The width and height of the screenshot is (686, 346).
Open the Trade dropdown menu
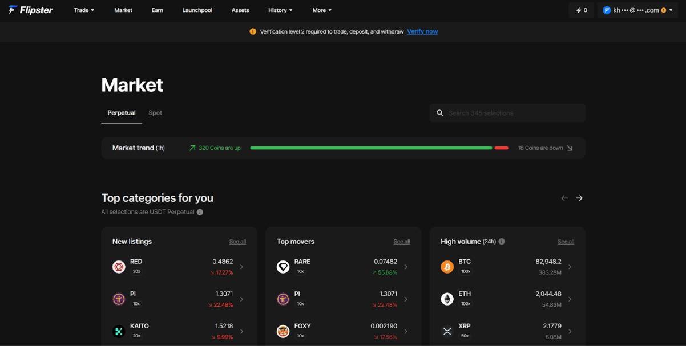84,10
